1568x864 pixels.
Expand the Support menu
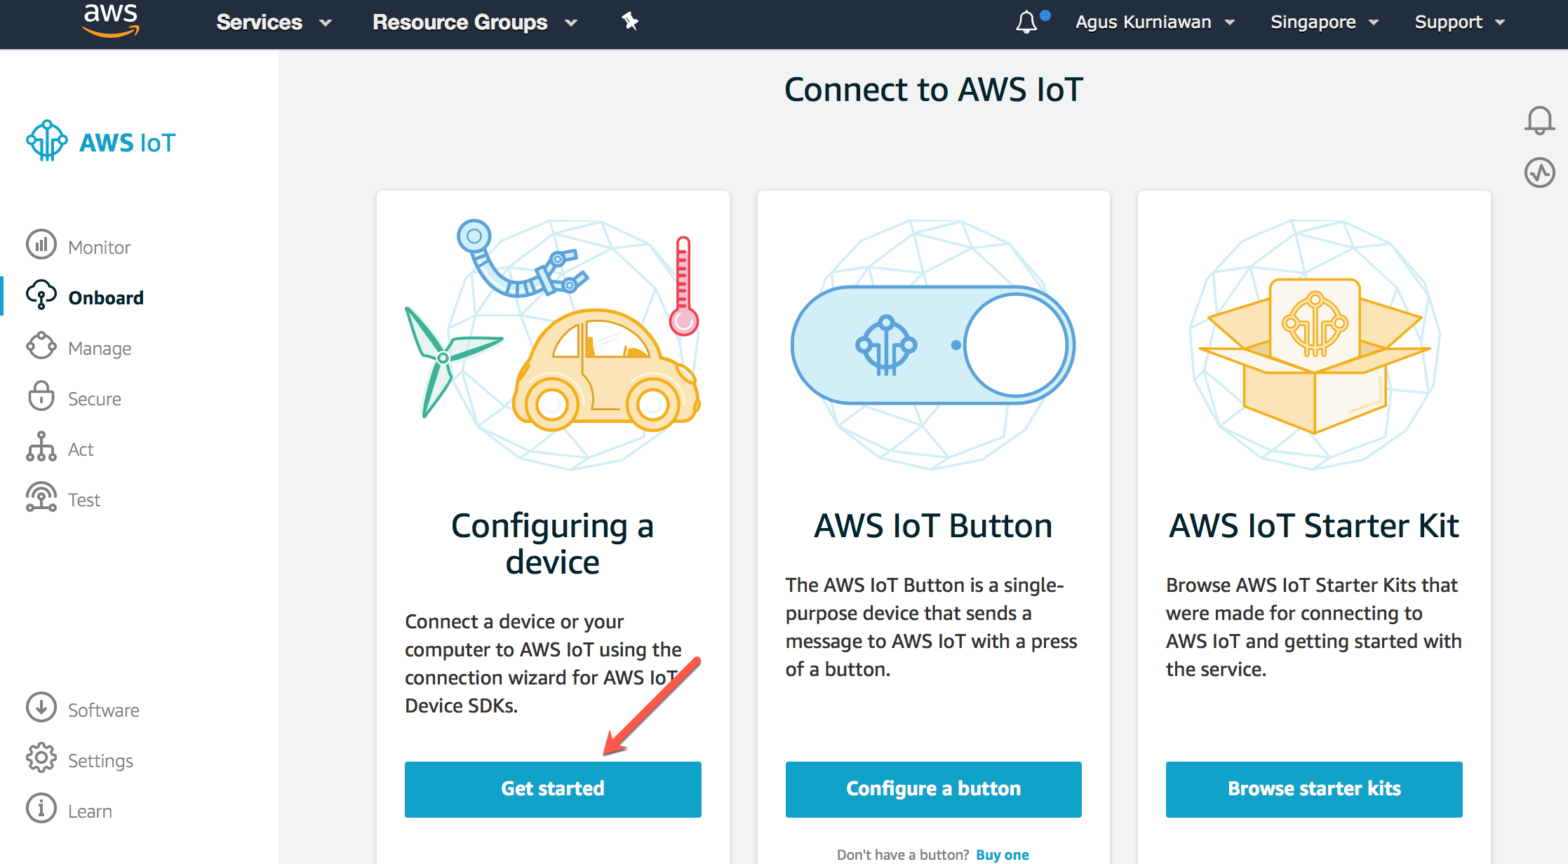click(x=1459, y=22)
